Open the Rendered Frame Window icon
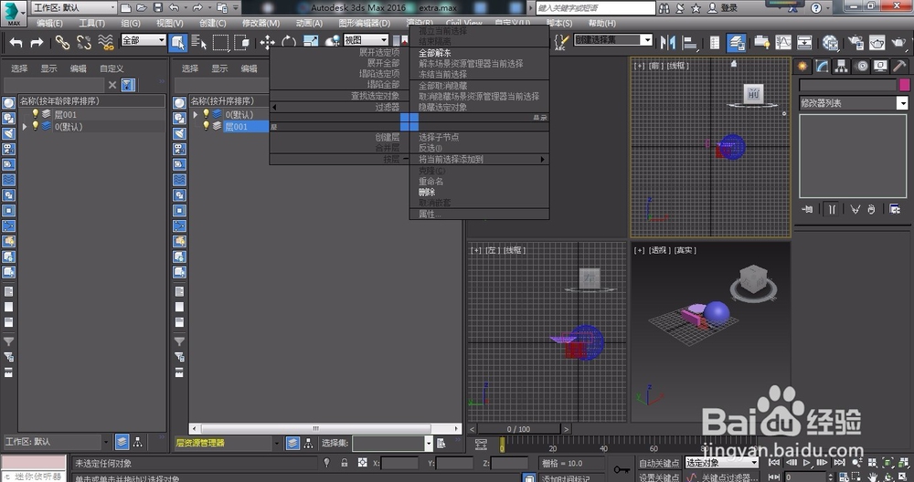914x482 pixels. click(x=877, y=43)
